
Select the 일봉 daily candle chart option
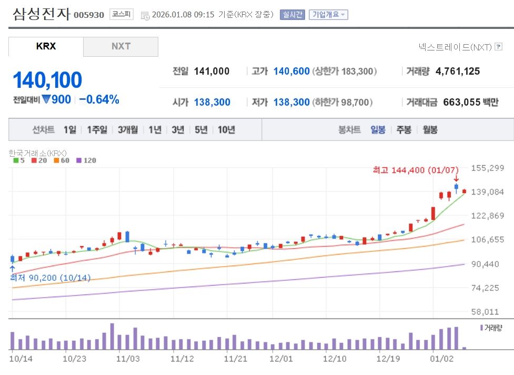[x=378, y=129]
